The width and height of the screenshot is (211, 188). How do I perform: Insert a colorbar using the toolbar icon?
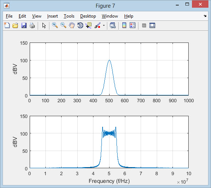124,25
